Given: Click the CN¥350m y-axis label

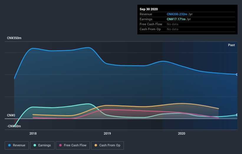Looking at the screenshot, I should point(14,38).
